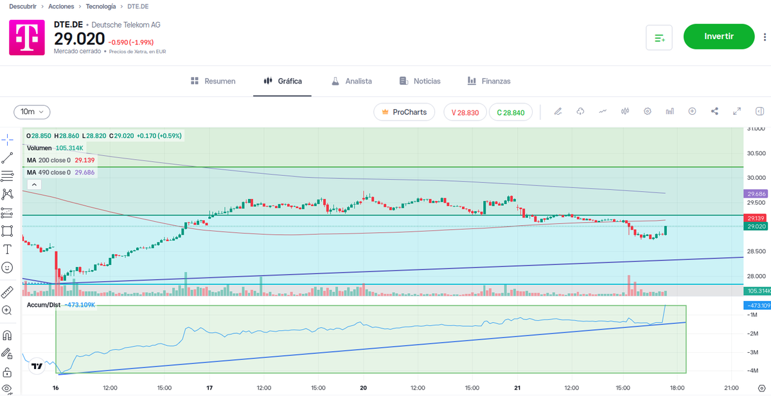Click the date label 17 on time axis
Image resolution: width=771 pixels, height=401 pixels.
pos(209,388)
